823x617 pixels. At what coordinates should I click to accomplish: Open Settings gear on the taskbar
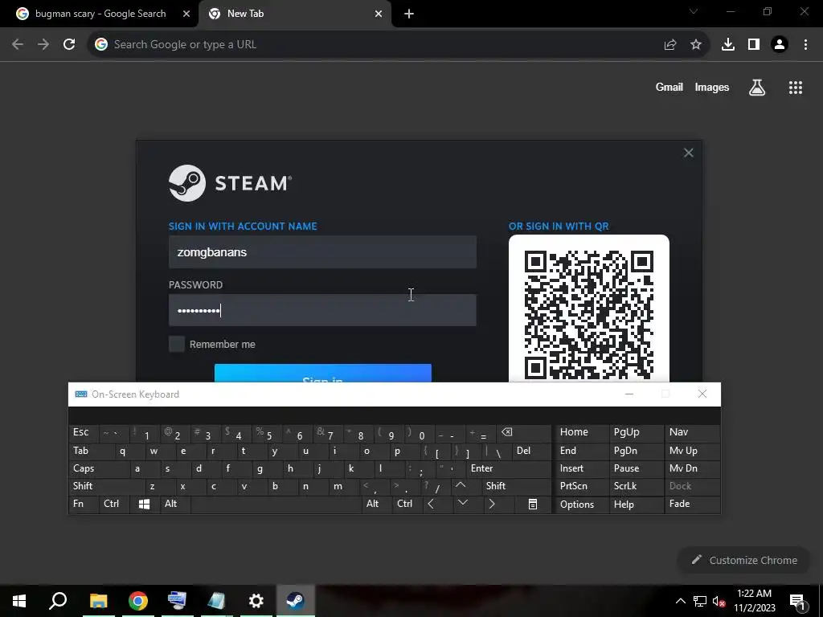pos(256,601)
